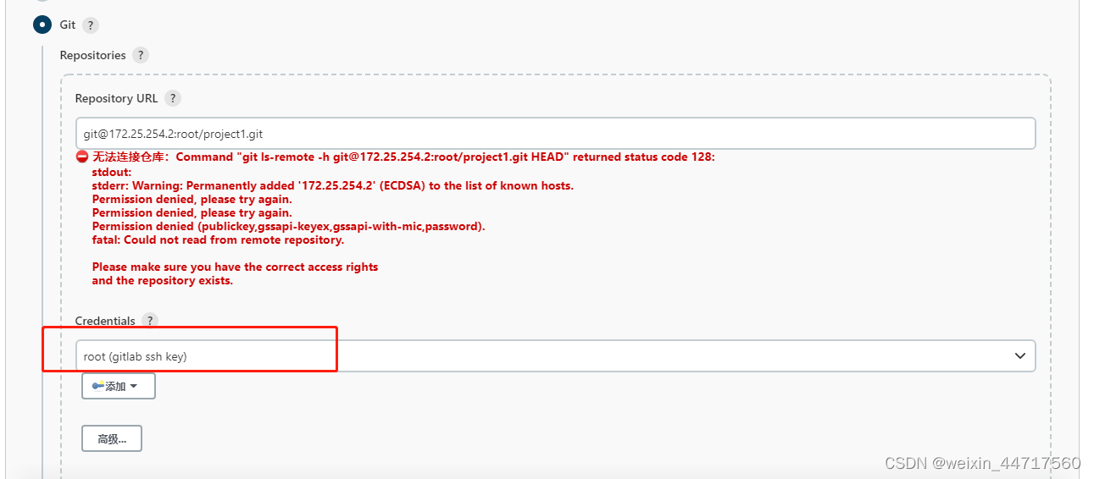Click the Permission denied (publickey...) error line
Viewport: 1094px width, 479px height.
(x=289, y=226)
